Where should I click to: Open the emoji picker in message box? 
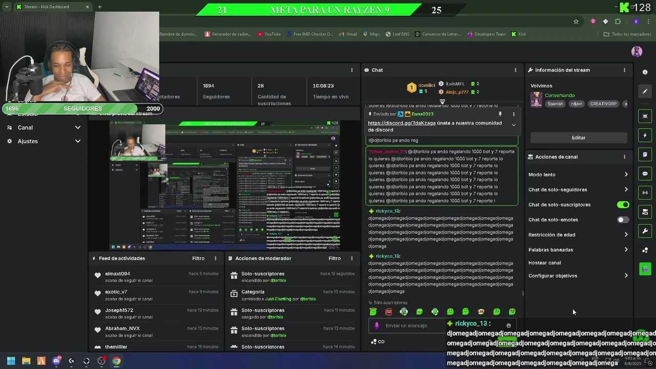click(508, 325)
